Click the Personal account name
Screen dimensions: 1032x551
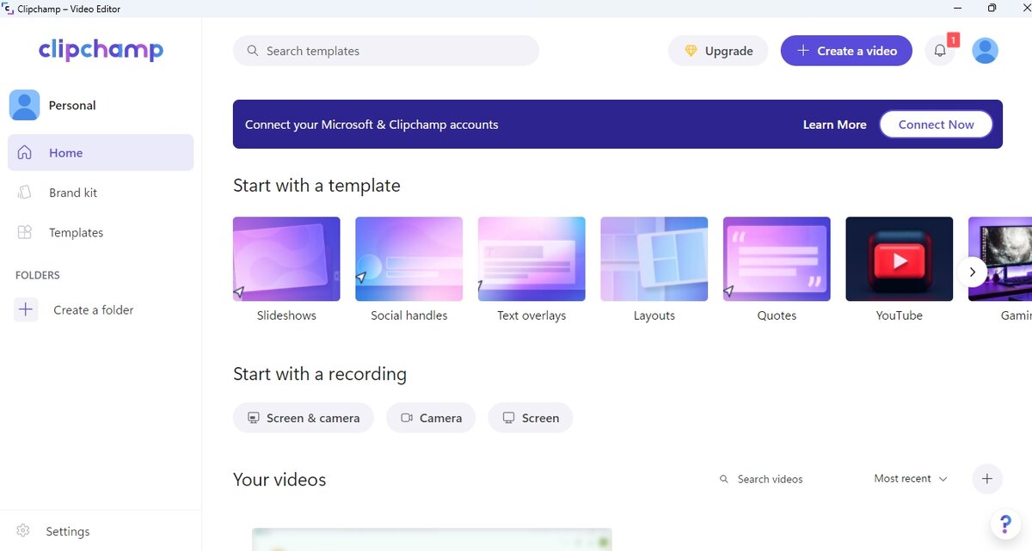[72, 105]
